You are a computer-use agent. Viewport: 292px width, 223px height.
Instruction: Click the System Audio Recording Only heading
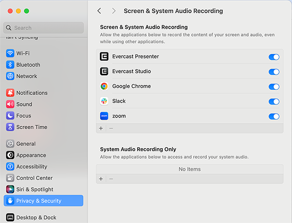pos(138,149)
